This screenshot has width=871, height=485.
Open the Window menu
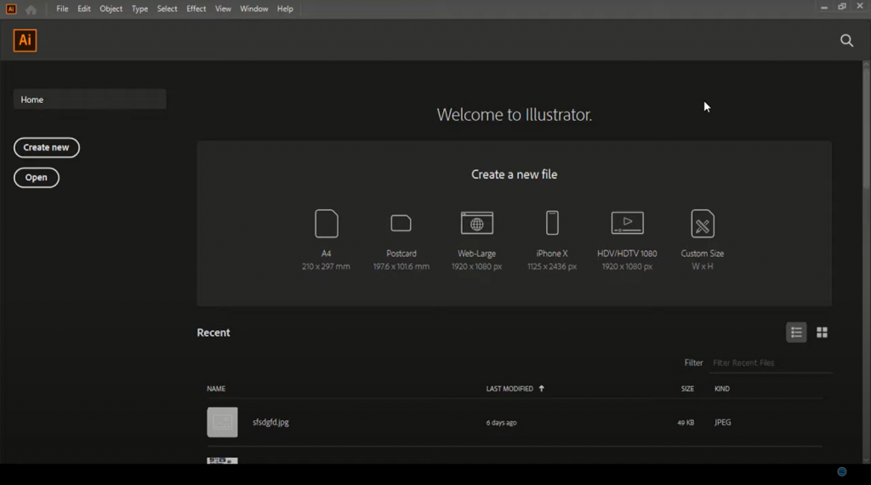click(x=253, y=9)
